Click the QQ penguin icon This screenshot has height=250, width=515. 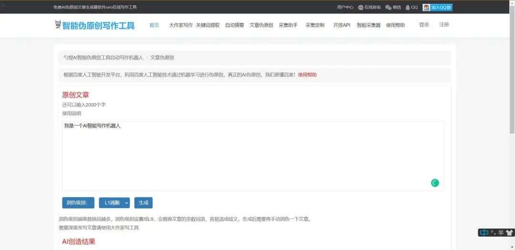pos(408,7)
